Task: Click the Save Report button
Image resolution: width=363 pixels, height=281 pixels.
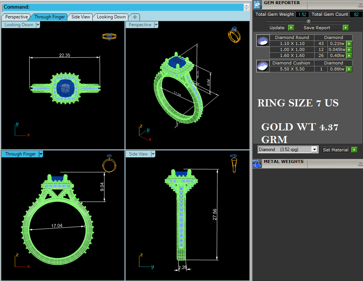Action: pos(322,28)
